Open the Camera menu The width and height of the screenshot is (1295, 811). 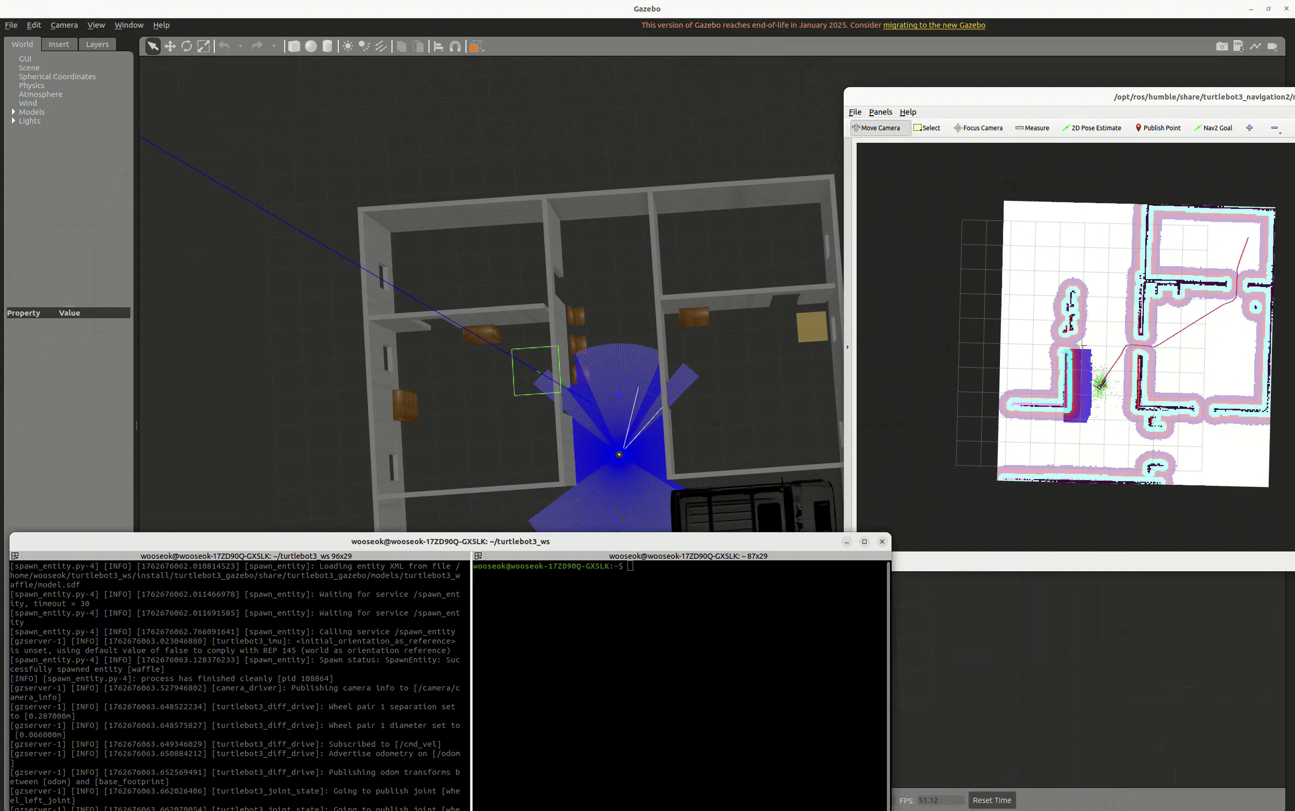(64, 25)
